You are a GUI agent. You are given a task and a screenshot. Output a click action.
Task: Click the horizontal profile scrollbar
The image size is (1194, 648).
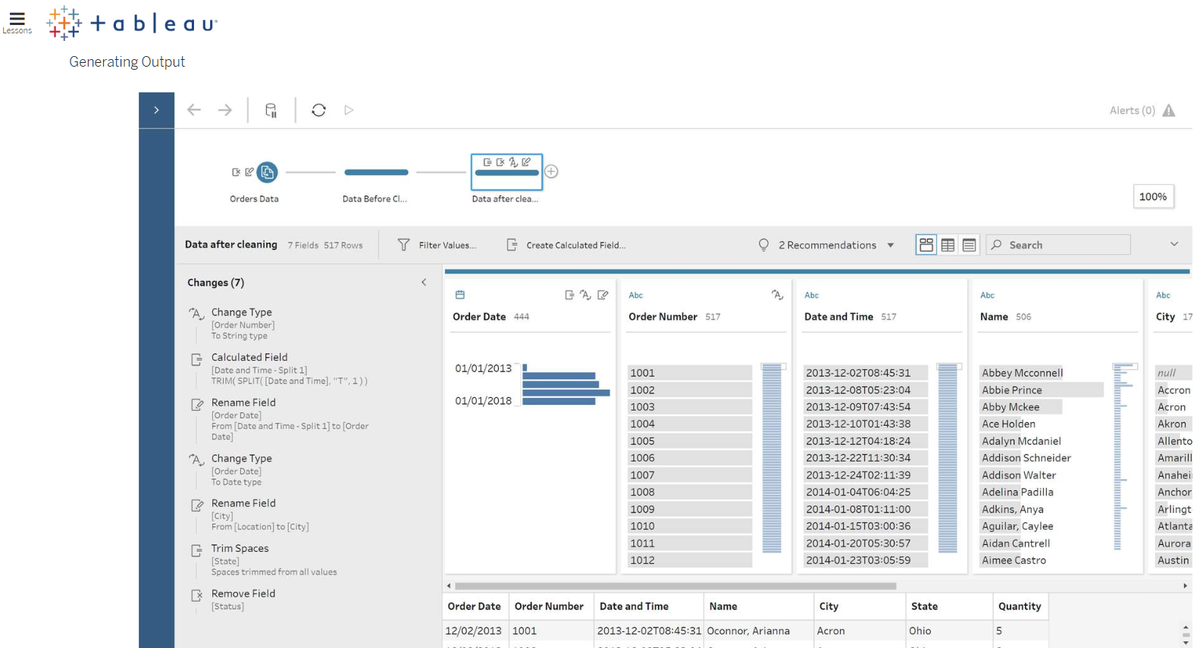675,586
